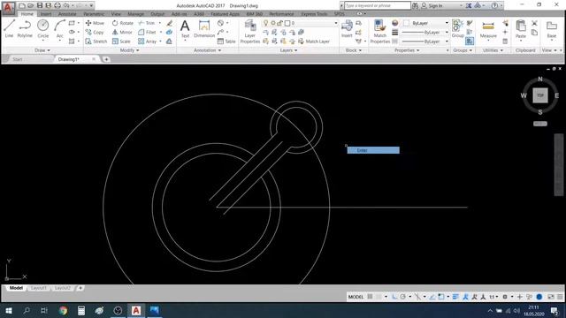The image size is (566, 318).
Task: Click the keyword search input field
Action: point(378,5)
